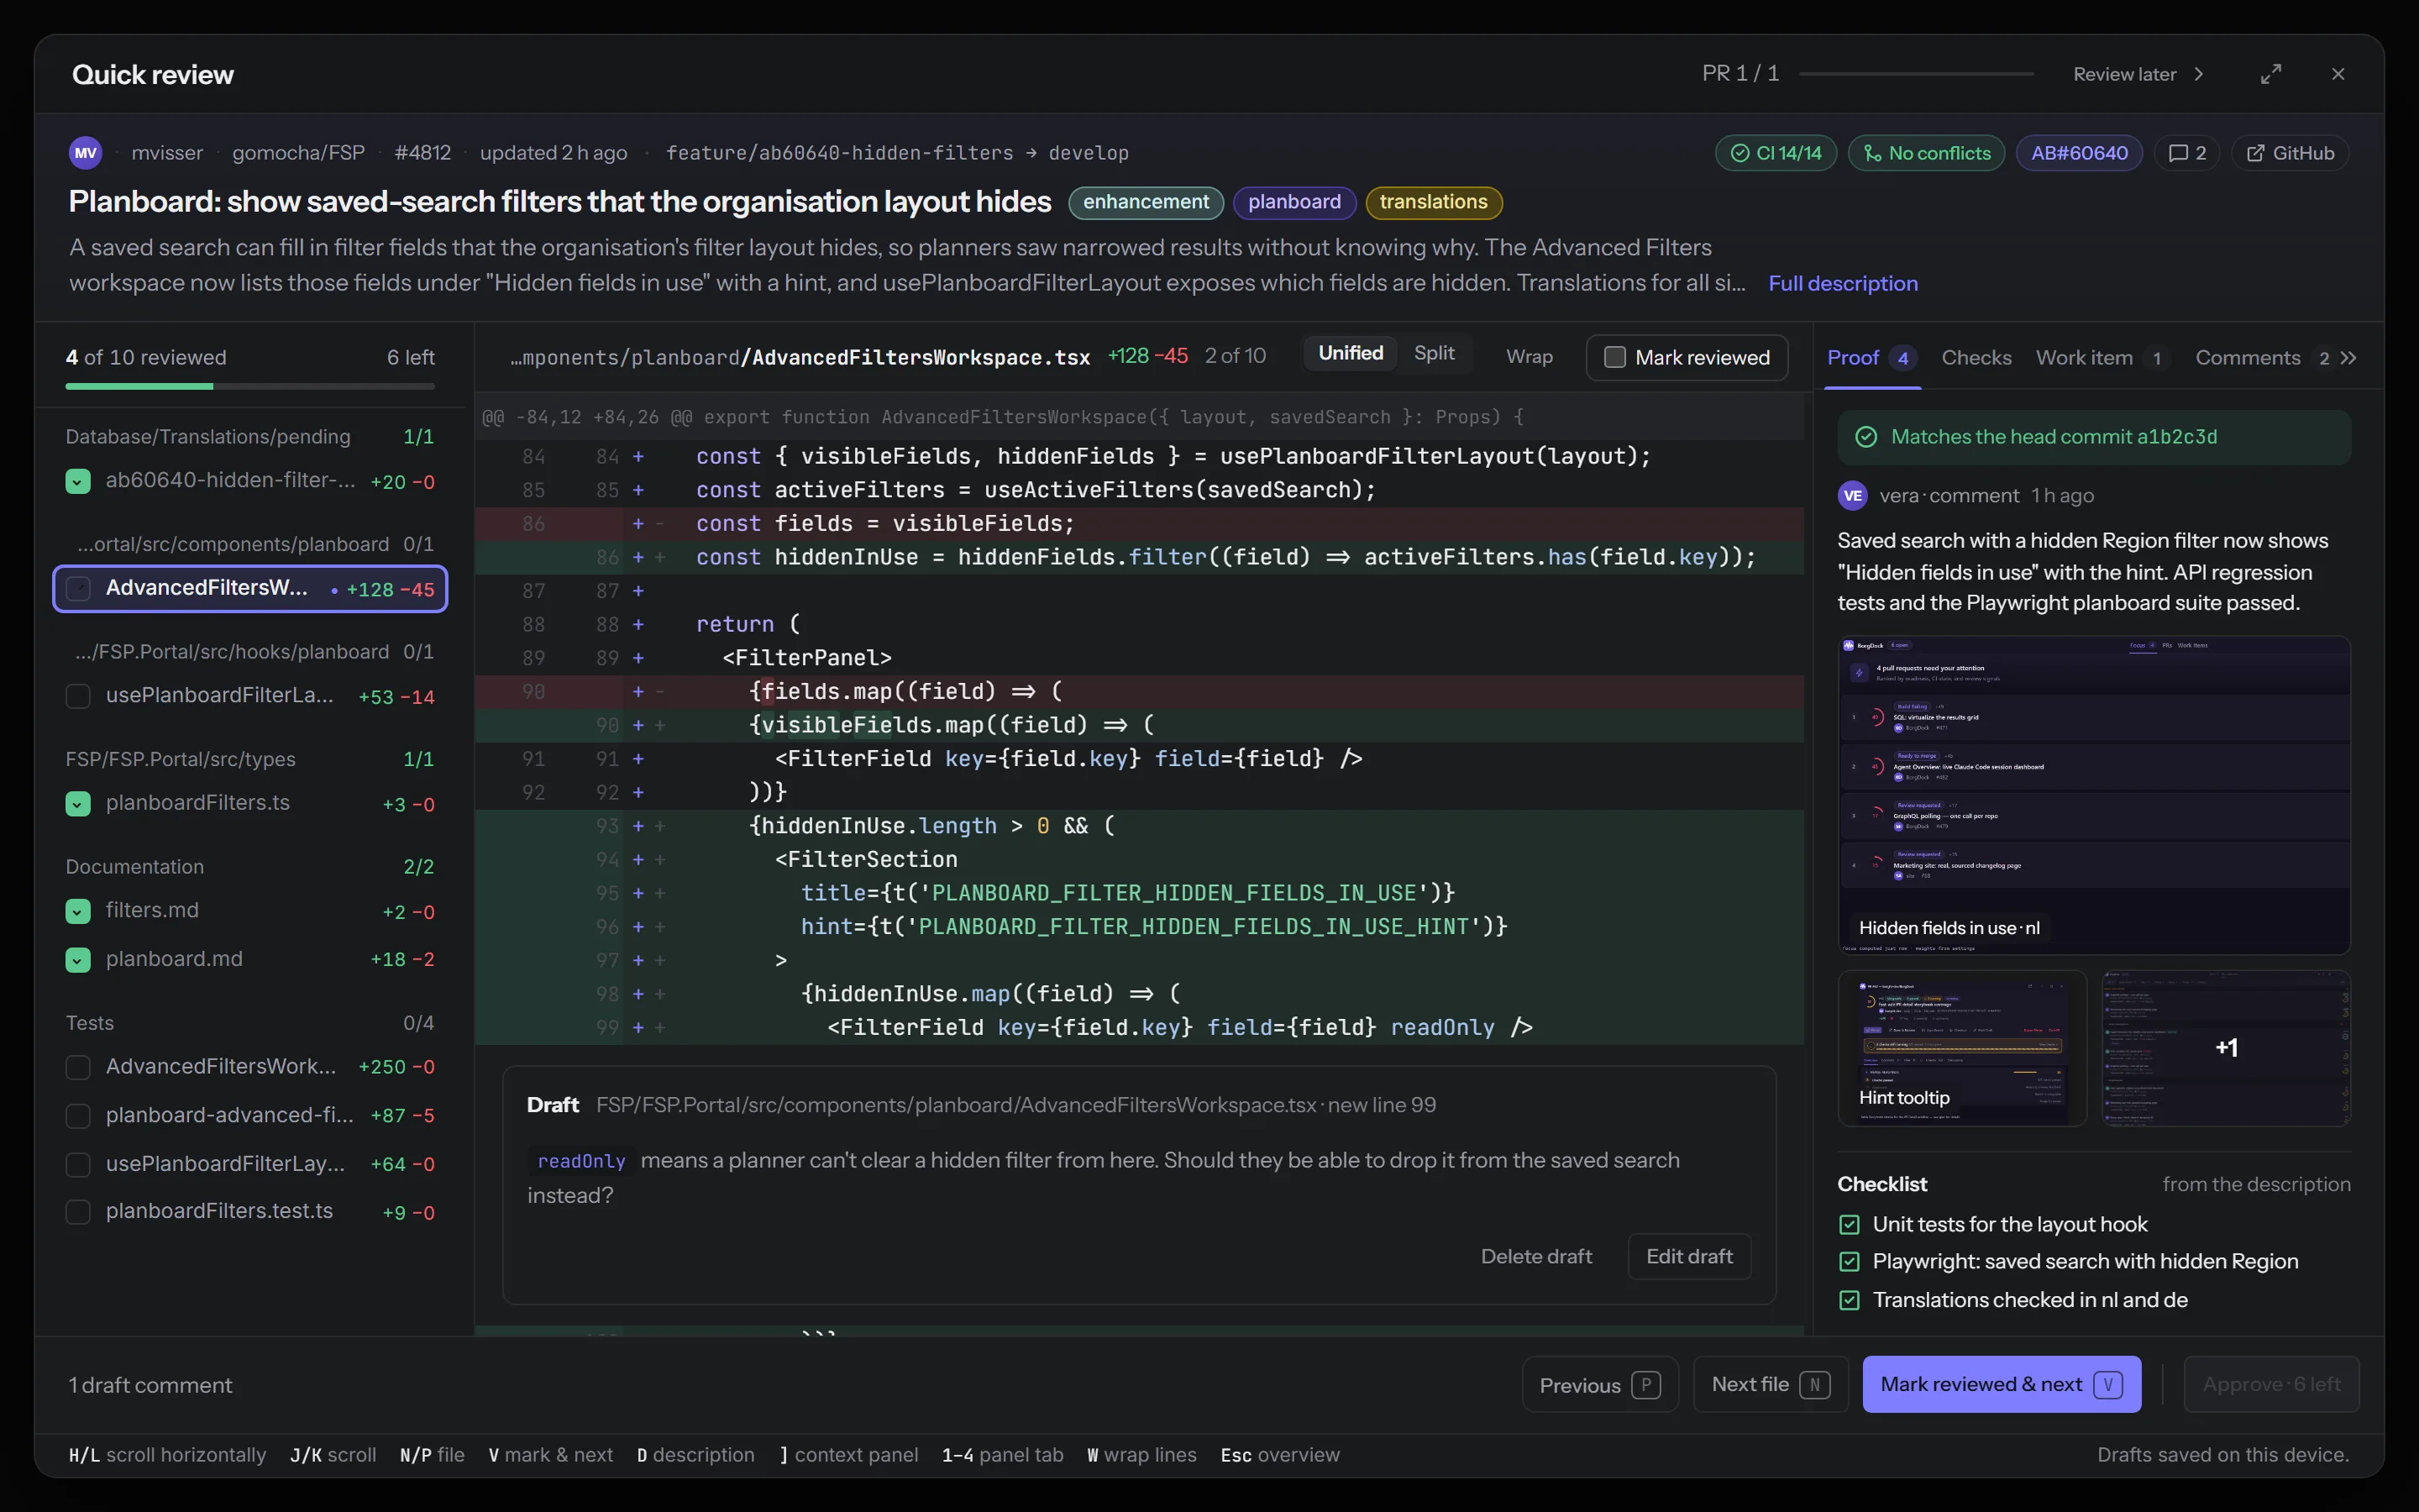
Task: Open the comments count badge showing 2
Action: coord(2187,153)
